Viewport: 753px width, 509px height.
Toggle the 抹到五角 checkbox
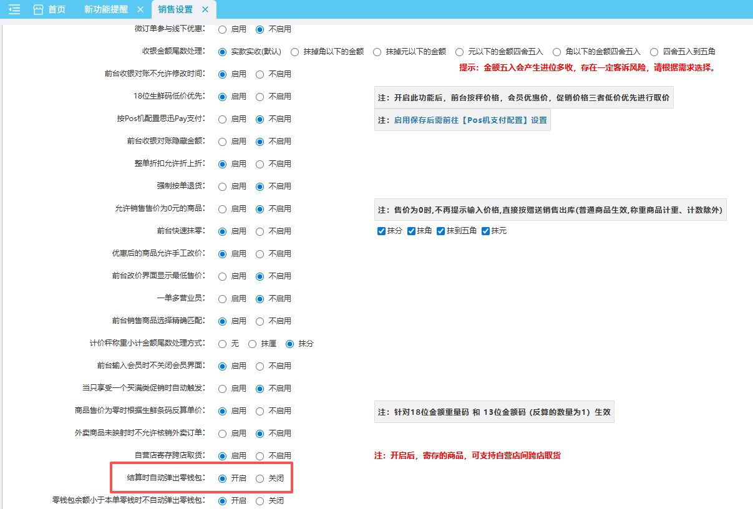pyautogui.click(x=441, y=231)
